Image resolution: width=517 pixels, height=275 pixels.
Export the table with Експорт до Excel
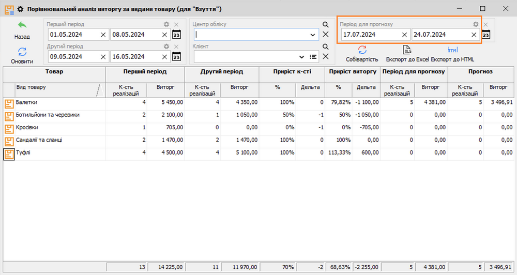[x=407, y=50]
